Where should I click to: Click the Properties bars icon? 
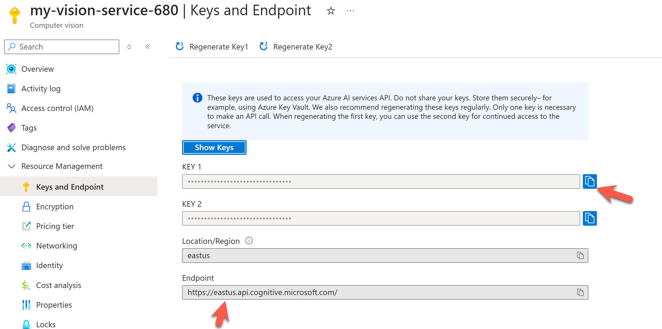click(x=26, y=305)
